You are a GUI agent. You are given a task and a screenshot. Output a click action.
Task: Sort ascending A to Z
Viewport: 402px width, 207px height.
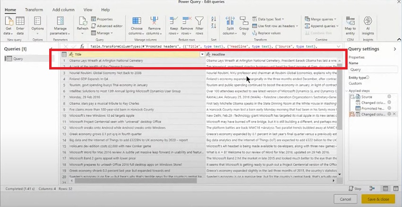[x=214, y=19]
